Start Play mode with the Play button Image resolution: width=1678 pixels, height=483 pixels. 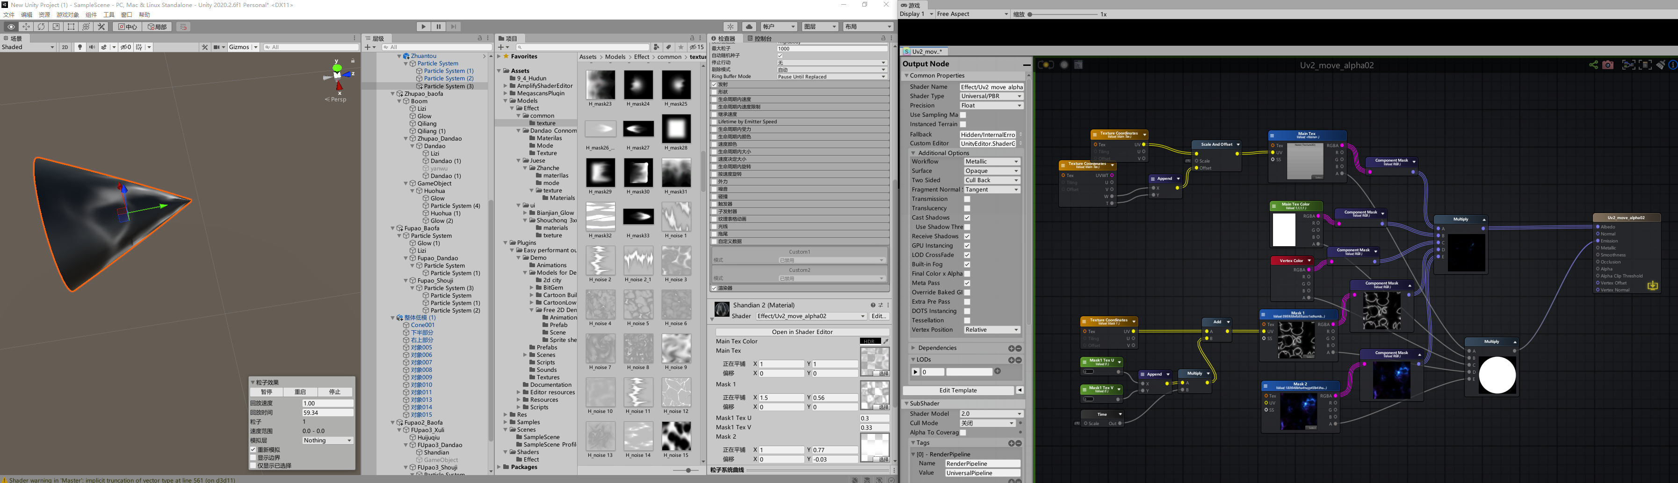click(423, 27)
